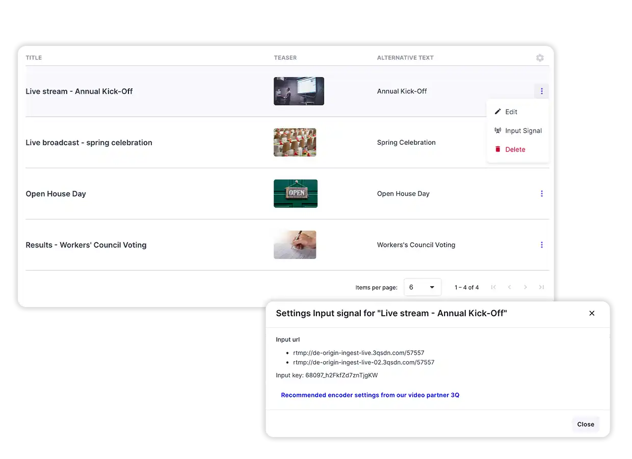Image resolution: width=632 pixels, height=459 pixels.
Task: Click the alternative text Workers's Council Voting
Action: point(416,245)
